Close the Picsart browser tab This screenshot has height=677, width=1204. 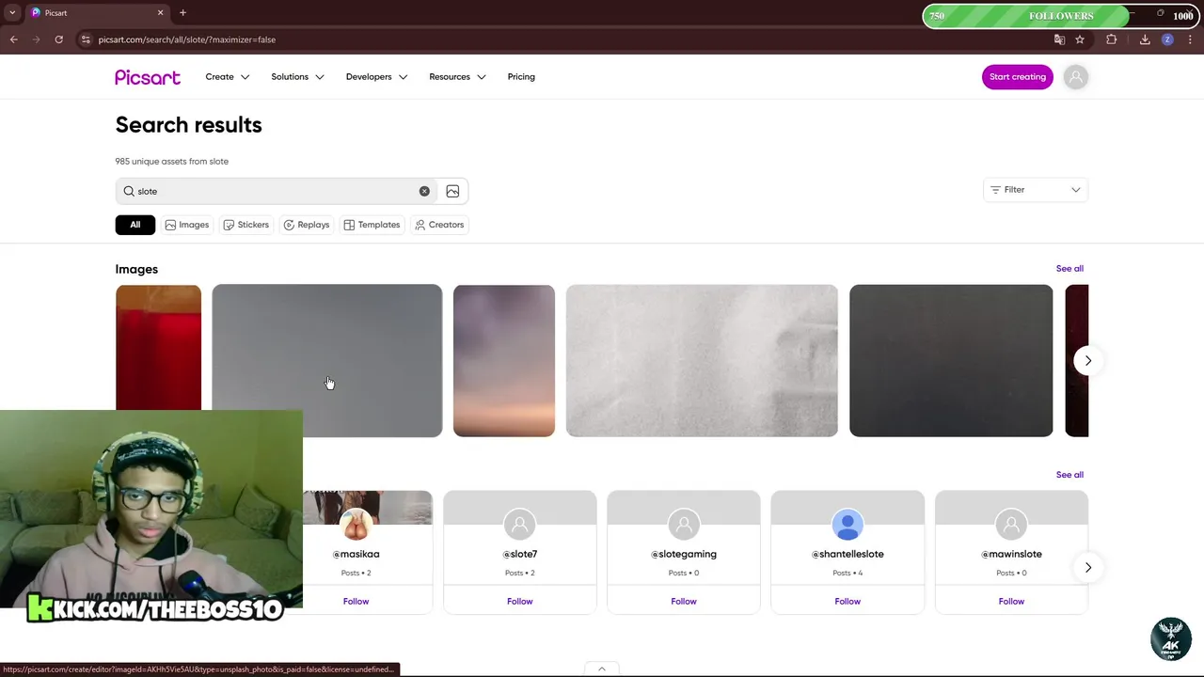(160, 12)
